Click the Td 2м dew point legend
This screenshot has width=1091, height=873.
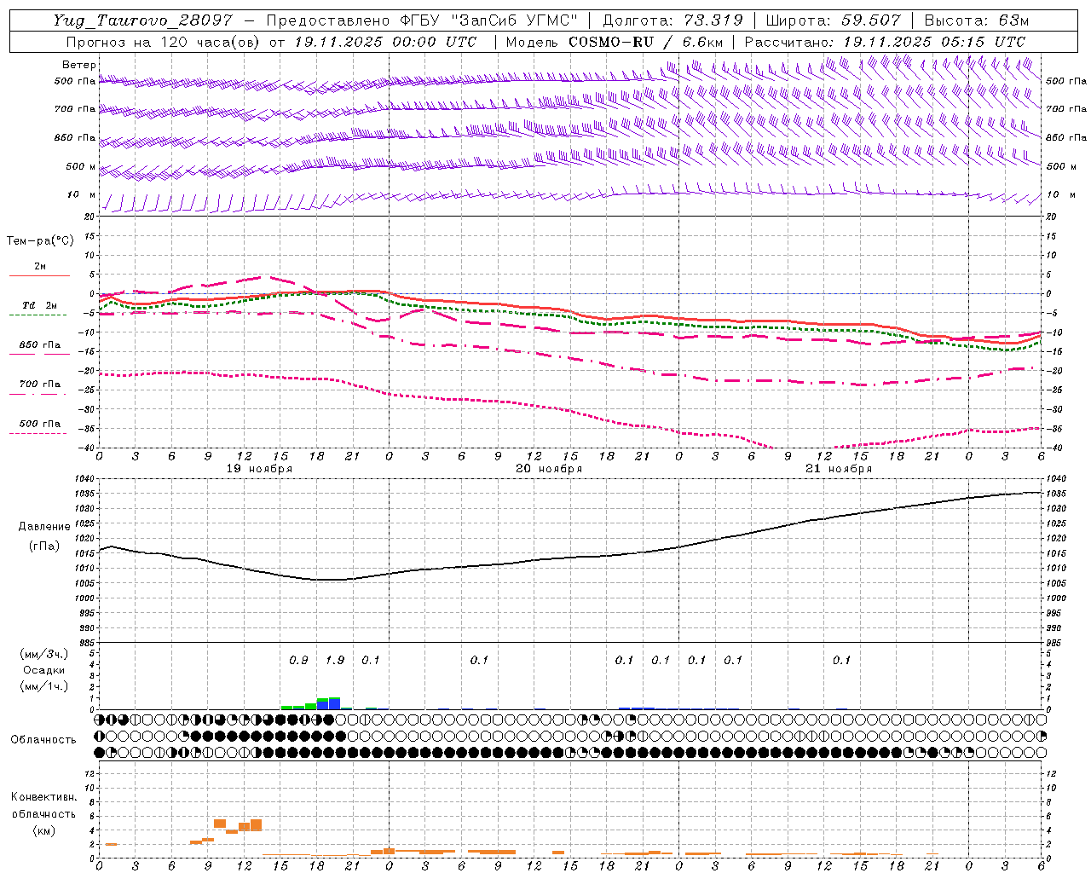tap(40, 307)
